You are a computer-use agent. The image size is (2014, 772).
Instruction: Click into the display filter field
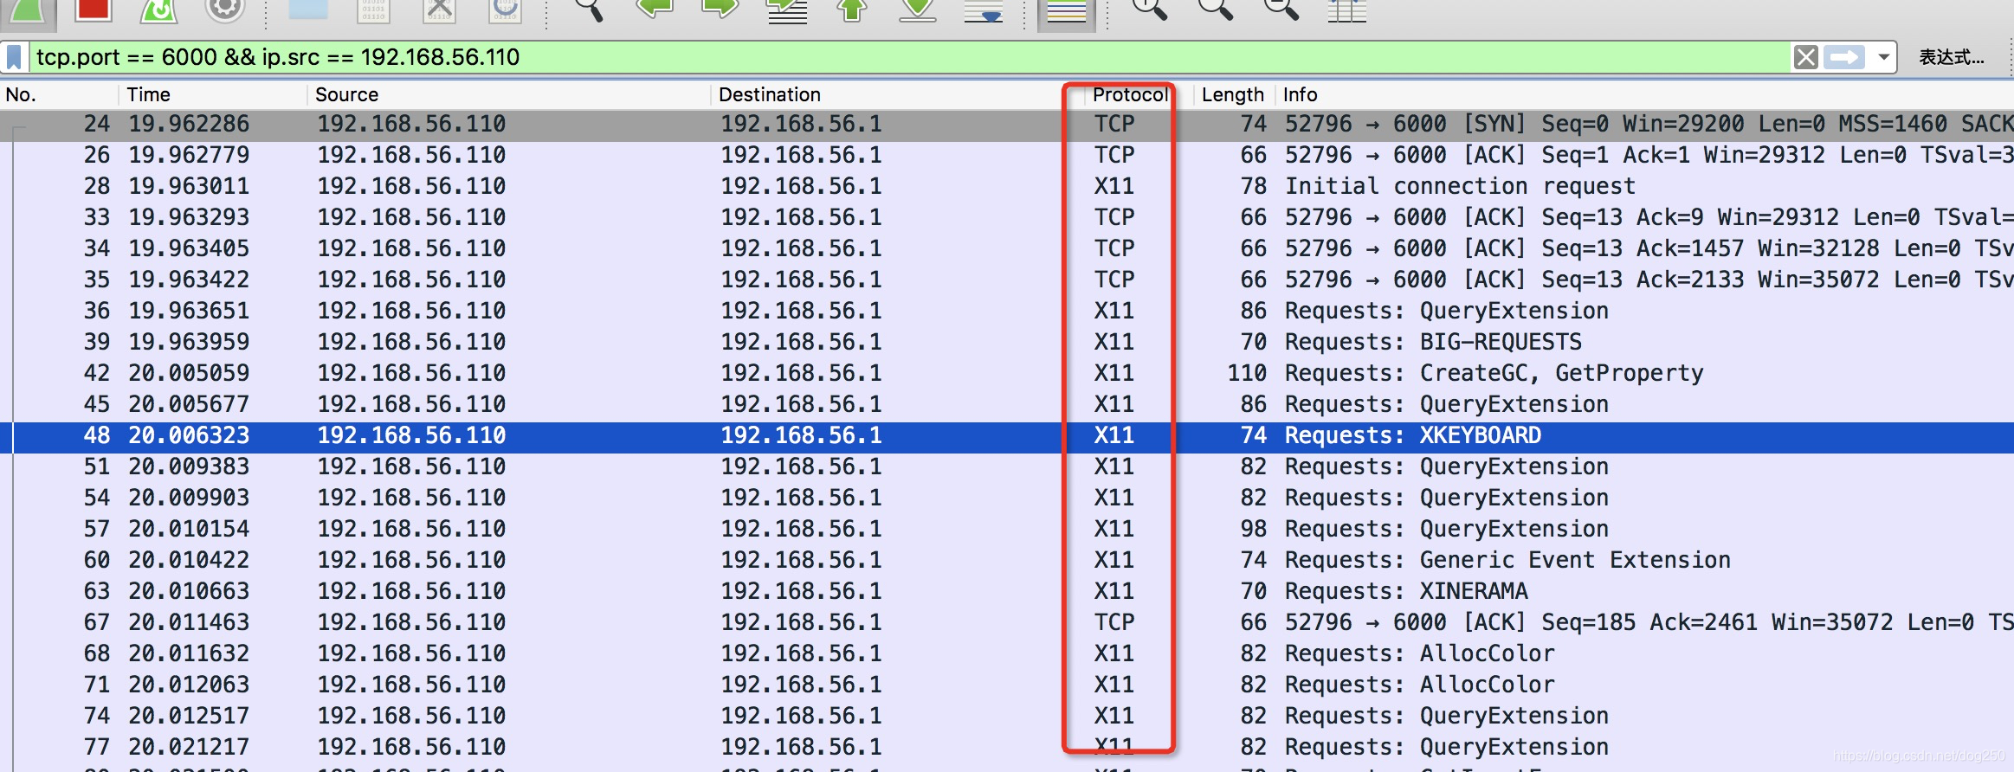click(909, 57)
